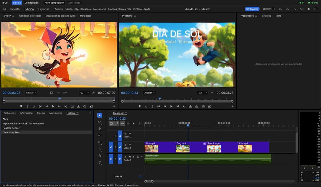The image size is (321, 187).
Task: Open Programa panel menu
Action: pyautogui.click(x=135, y=16)
